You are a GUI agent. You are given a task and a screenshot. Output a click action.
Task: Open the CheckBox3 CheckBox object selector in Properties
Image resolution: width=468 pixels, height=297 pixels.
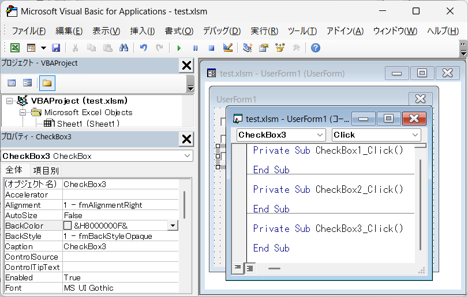[98, 156]
